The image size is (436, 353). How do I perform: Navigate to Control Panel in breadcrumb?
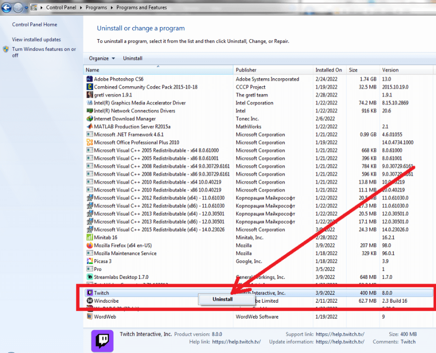tap(61, 7)
